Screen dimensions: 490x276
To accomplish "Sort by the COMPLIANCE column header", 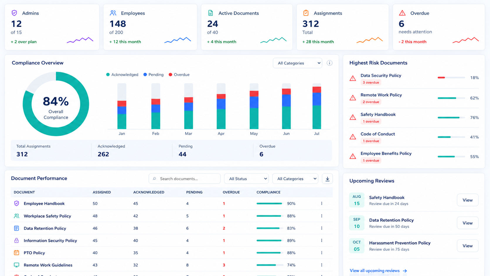I will (x=268, y=192).
